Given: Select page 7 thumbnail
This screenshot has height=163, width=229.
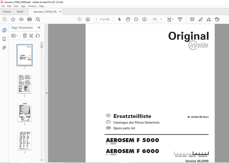Looking at the screenshot, I should point(24,140).
